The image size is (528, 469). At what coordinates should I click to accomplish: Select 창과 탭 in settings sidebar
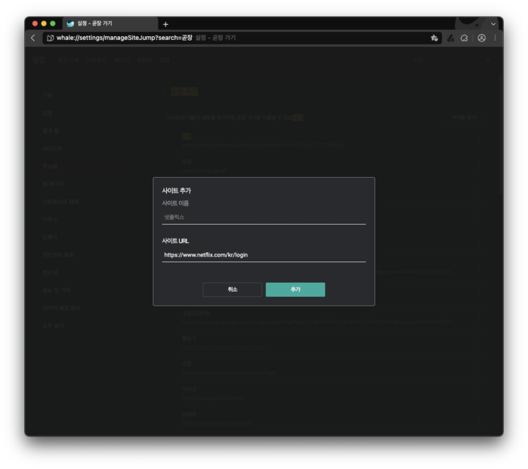point(50,131)
